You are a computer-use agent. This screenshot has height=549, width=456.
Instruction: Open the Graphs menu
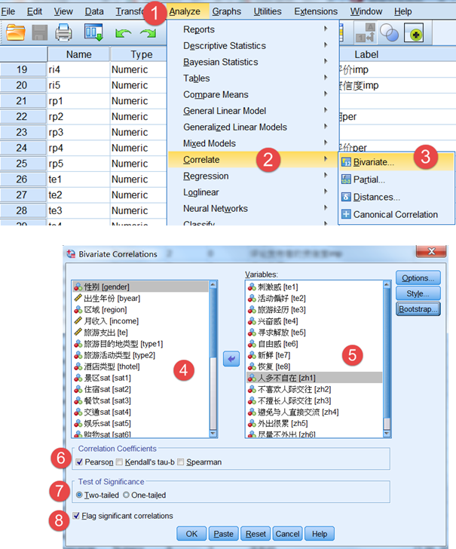click(x=226, y=11)
